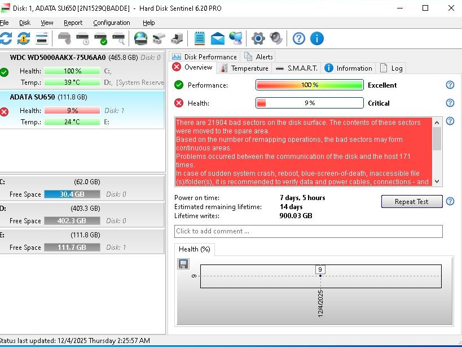Click the refresh disk status icon
Screen dimensions: 462x347
coord(6,38)
